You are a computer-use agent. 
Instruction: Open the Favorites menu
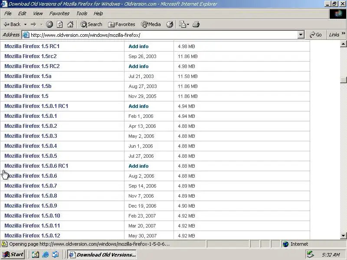click(59, 13)
